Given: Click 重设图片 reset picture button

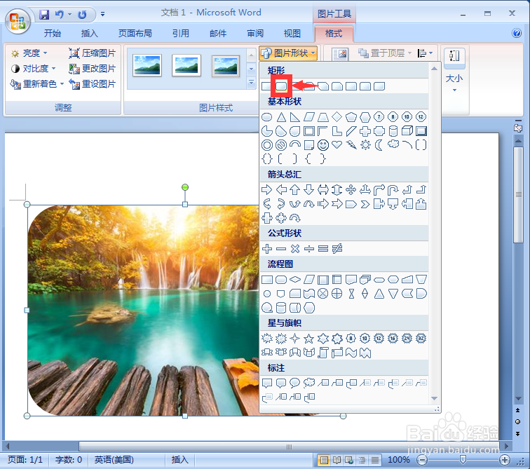Looking at the screenshot, I should click(93, 84).
